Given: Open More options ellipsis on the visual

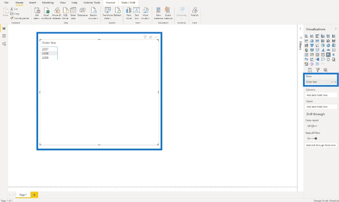Looking at the screenshot, I should coord(156,37).
